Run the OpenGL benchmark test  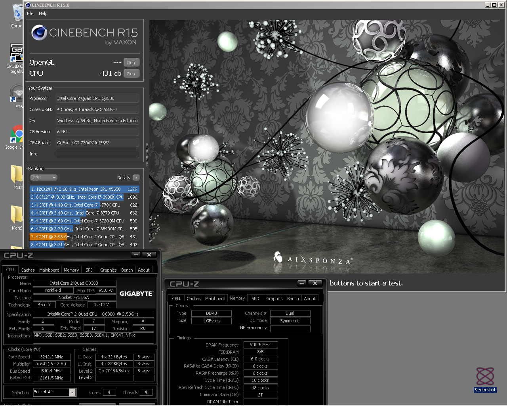(x=131, y=63)
